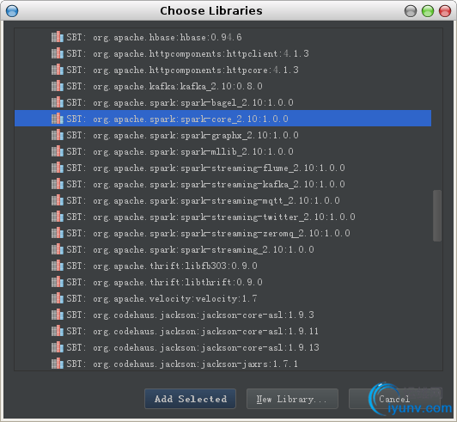The height and width of the screenshot is (422, 457).
Task: Click library icon beside libthrift:0.9.0 row
Action: point(57,282)
